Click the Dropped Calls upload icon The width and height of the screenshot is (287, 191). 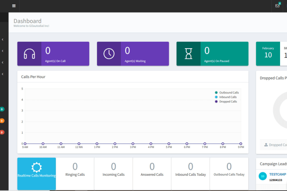tap(266, 145)
